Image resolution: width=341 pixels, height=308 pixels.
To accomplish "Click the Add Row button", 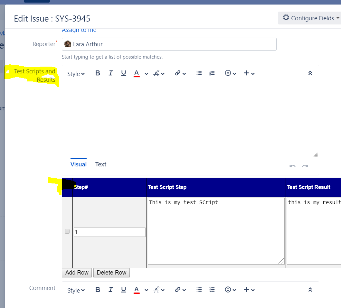I will [77, 273].
